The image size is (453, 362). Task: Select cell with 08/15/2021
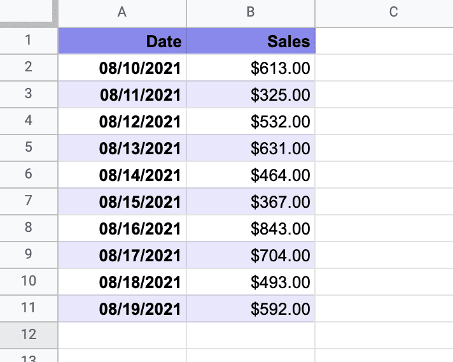pos(123,201)
